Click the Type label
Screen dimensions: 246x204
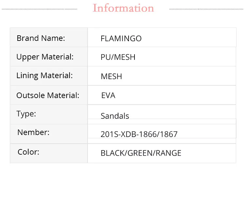[26, 114]
